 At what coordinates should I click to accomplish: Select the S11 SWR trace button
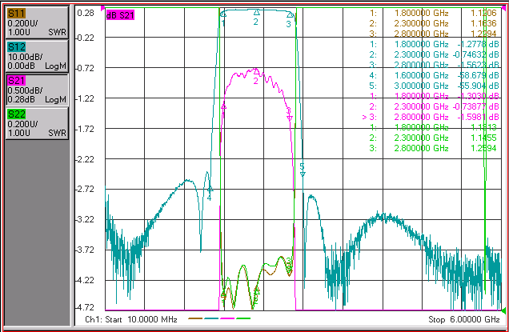[37, 22]
